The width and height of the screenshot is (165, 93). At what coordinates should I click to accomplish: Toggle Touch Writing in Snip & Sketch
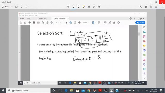pos(68,7)
